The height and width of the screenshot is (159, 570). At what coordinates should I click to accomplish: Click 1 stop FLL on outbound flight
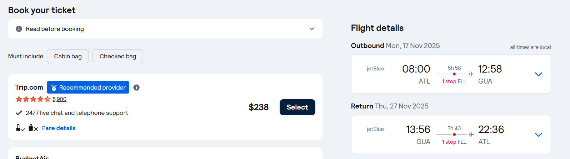(454, 81)
